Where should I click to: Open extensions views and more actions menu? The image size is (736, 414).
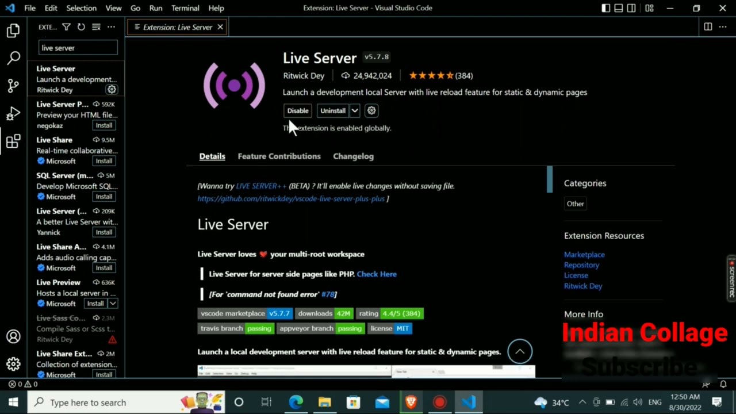coord(111,27)
